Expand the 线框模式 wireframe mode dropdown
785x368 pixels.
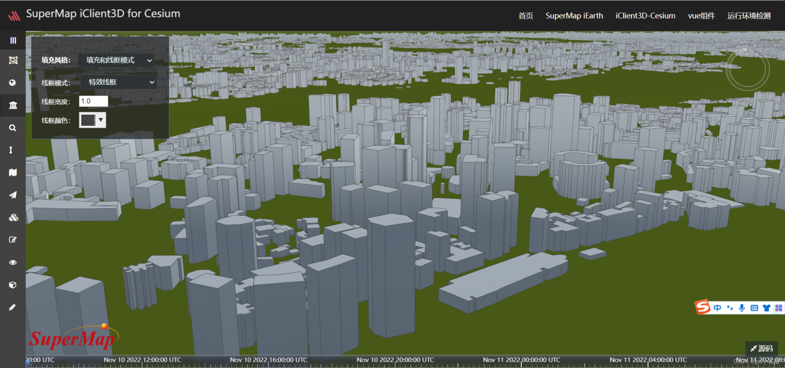[118, 82]
